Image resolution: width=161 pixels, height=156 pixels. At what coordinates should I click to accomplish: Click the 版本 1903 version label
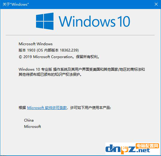pos(27,50)
